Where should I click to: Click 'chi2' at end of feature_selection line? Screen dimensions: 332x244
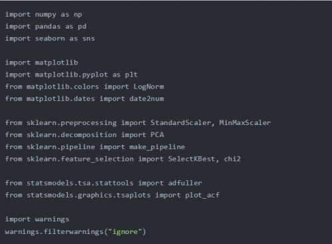coord(232,159)
